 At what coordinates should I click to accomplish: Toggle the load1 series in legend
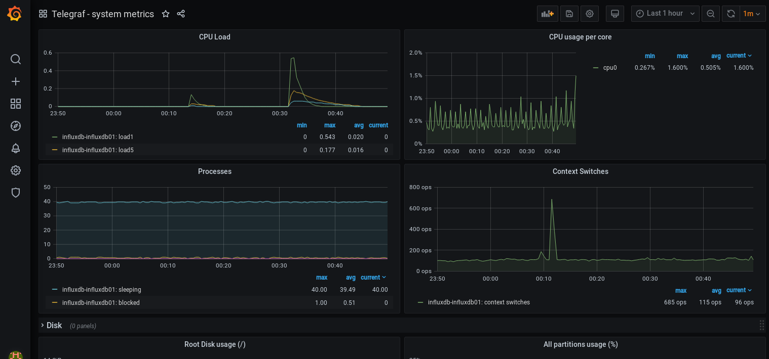[x=98, y=137]
